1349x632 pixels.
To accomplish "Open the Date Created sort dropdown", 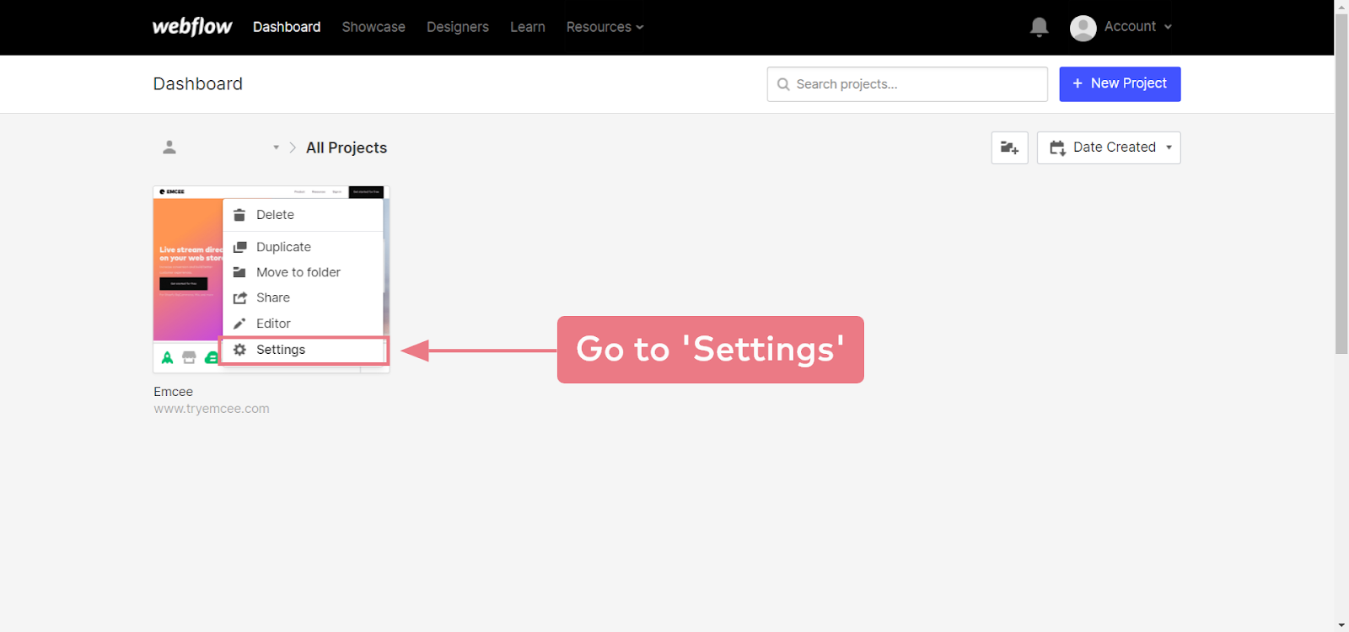I will (x=1109, y=147).
